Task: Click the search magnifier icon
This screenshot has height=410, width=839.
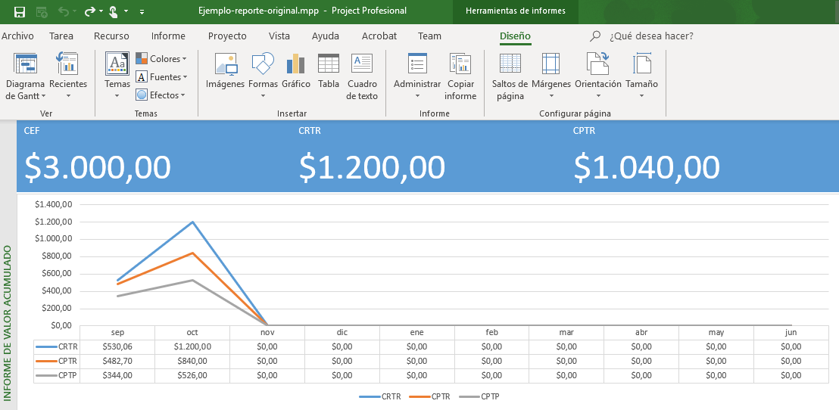Action: pyautogui.click(x=595, y=36)
